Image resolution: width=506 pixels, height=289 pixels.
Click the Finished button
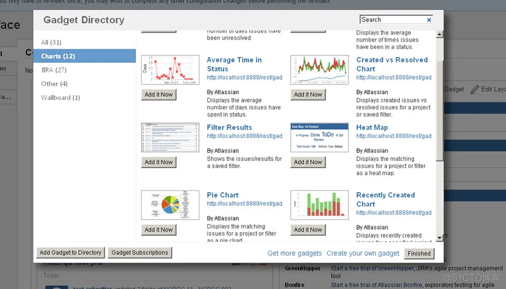coord(419,254)
